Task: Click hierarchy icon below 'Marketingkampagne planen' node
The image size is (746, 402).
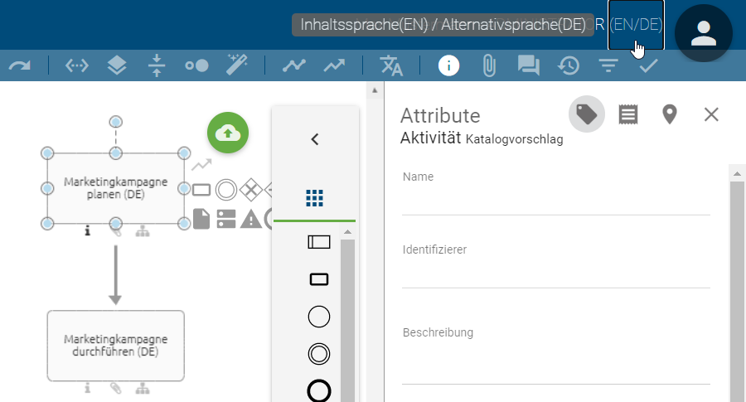Action: click(143, 232)
